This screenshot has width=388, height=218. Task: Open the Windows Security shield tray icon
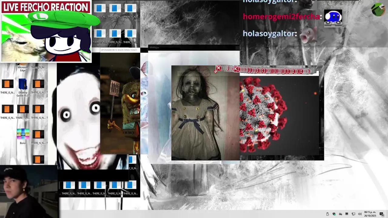pyautogui.click(x=334, y=214)
